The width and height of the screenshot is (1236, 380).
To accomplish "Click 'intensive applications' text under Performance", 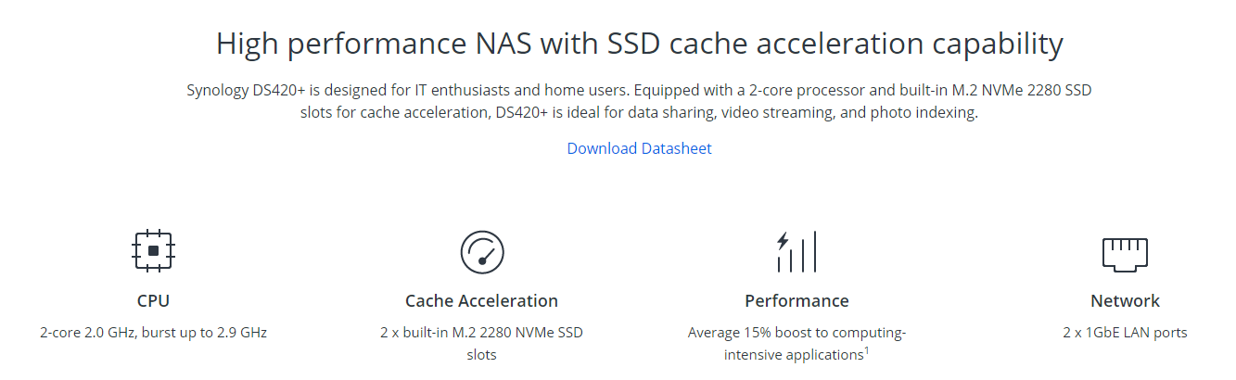I will tap(793, 355).
